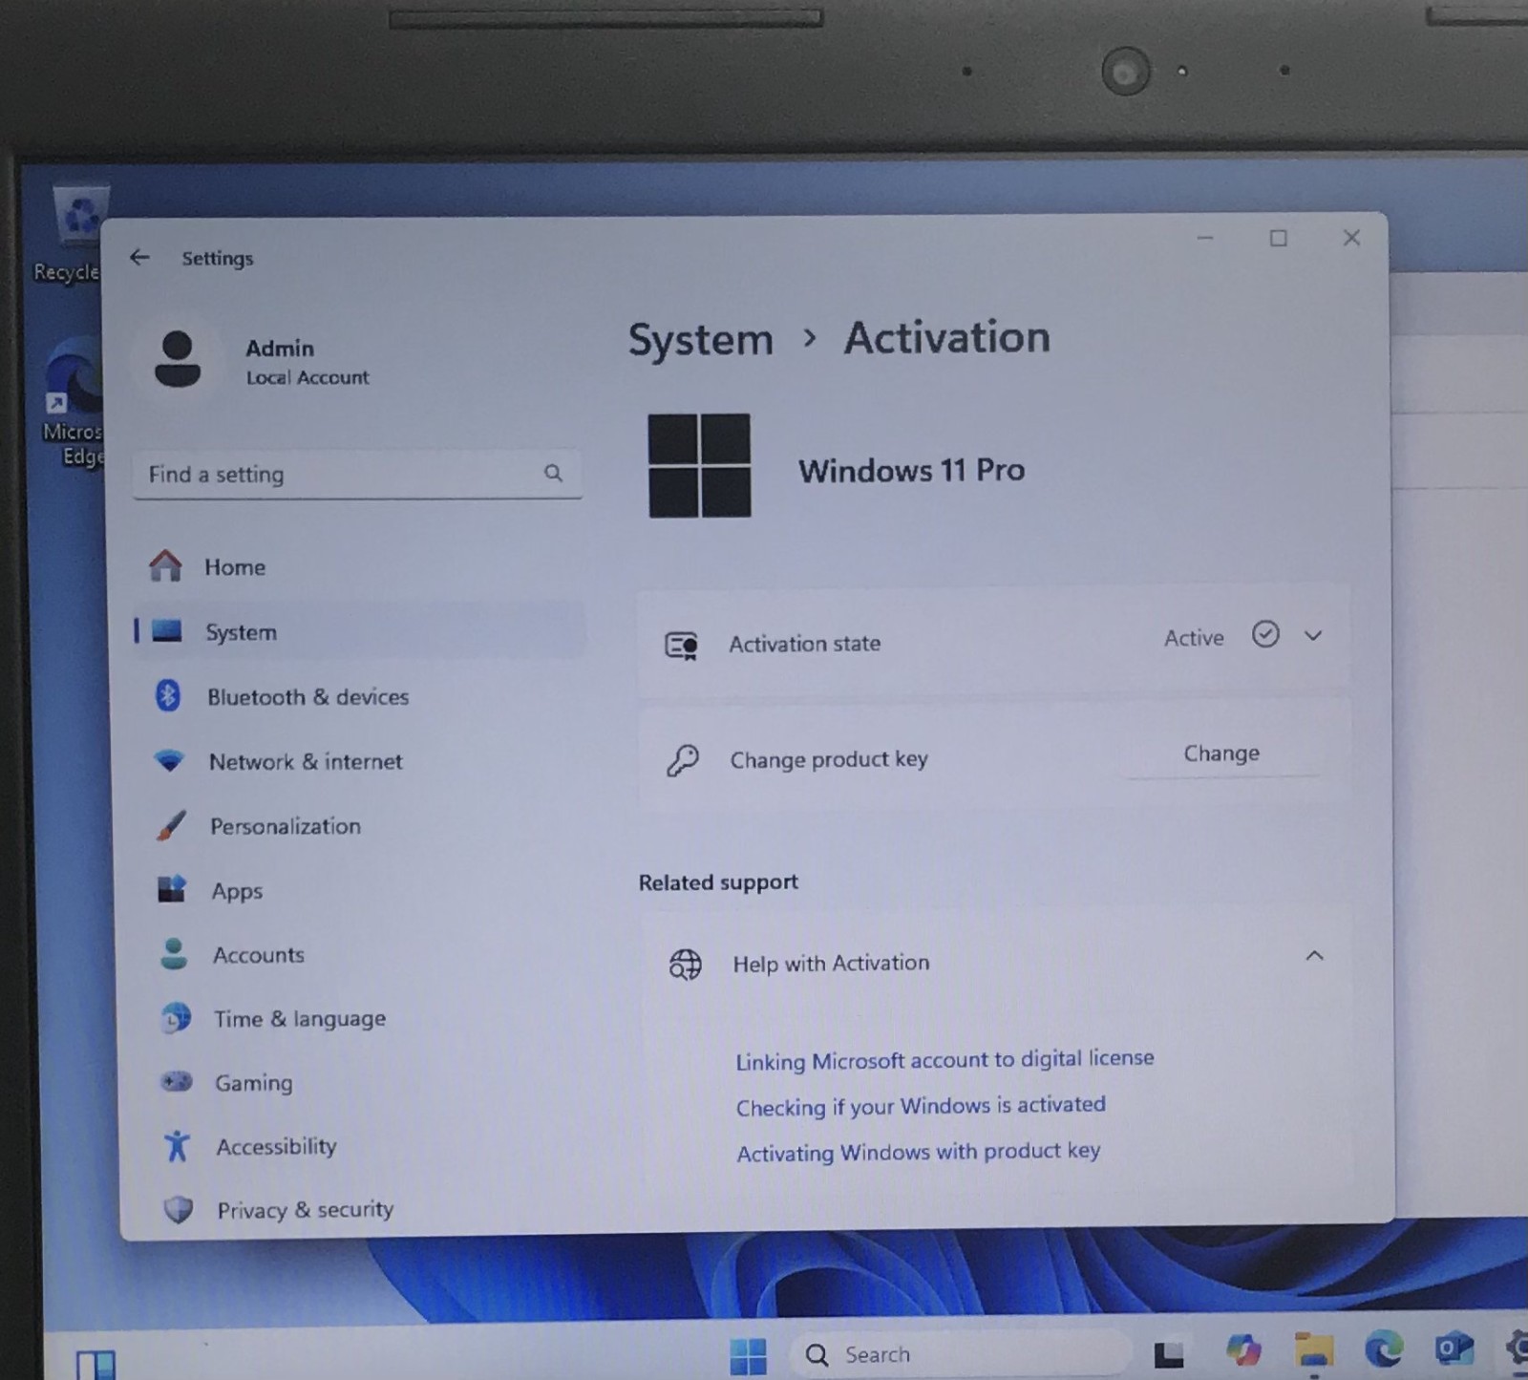
Task: Collapse the Help with Activation section
Action: [x=1314, y=955]
